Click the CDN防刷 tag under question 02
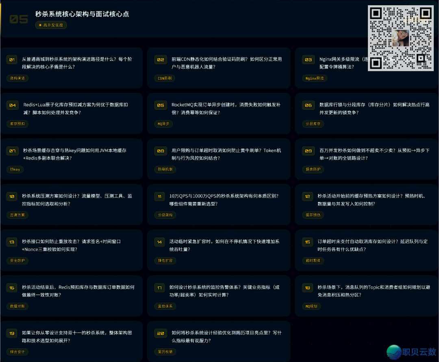The image size is (439, 362). point(165,79)
